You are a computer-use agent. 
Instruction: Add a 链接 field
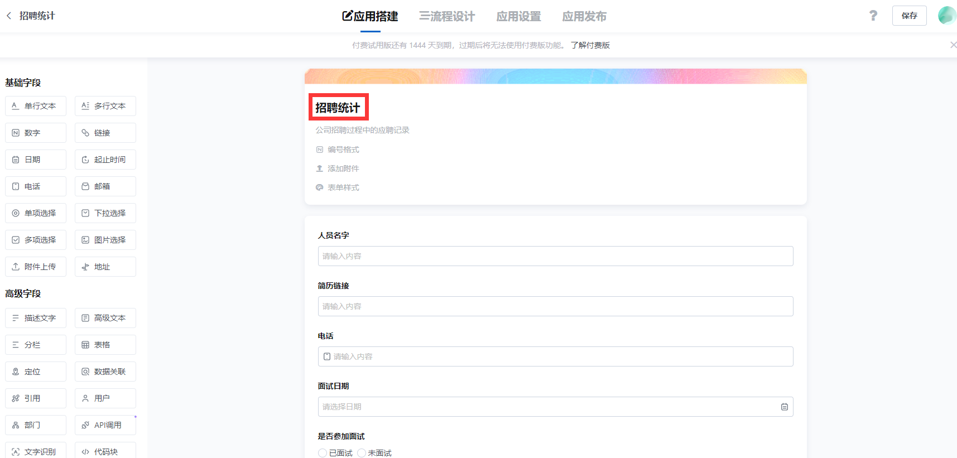(x=105, y=133)
